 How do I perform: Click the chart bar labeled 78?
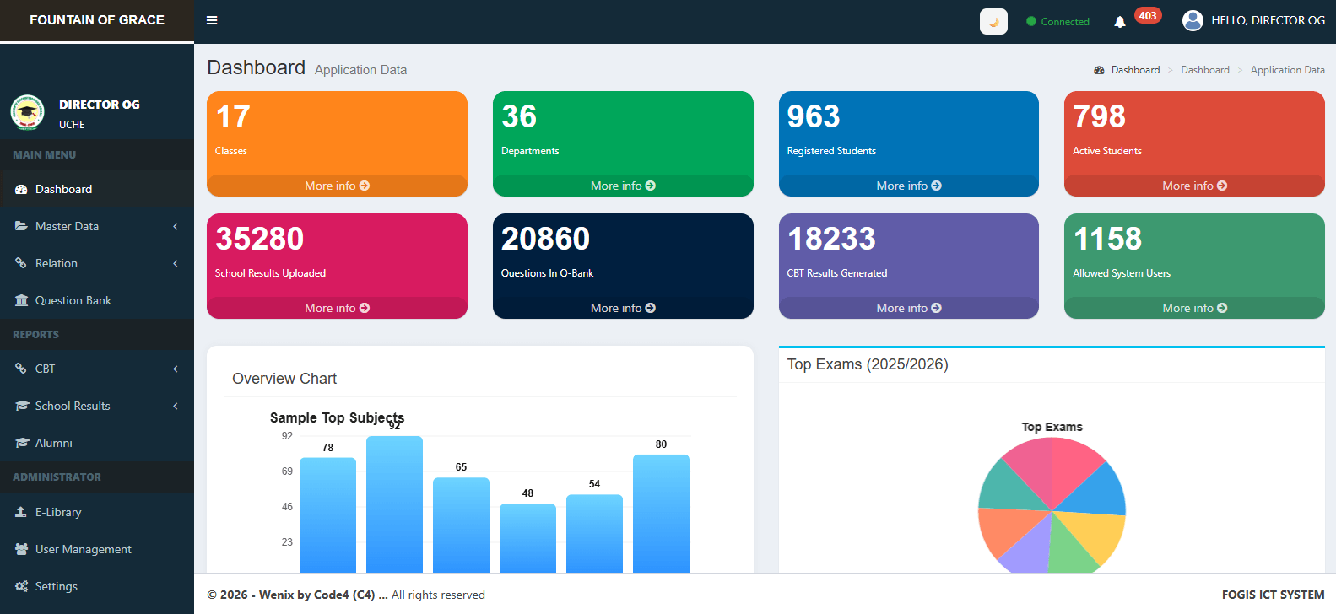point(327,515)
